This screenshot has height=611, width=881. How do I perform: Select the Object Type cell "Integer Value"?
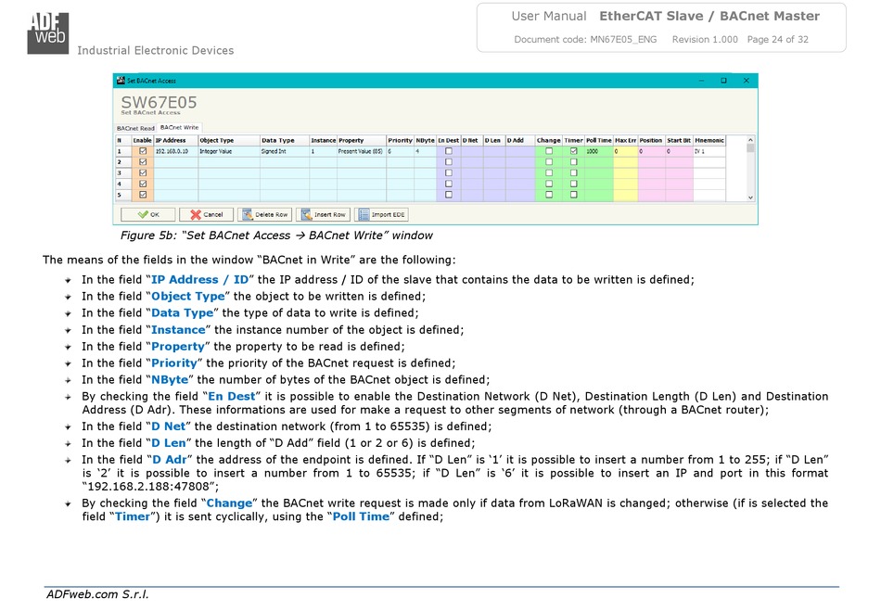(229, 151)
